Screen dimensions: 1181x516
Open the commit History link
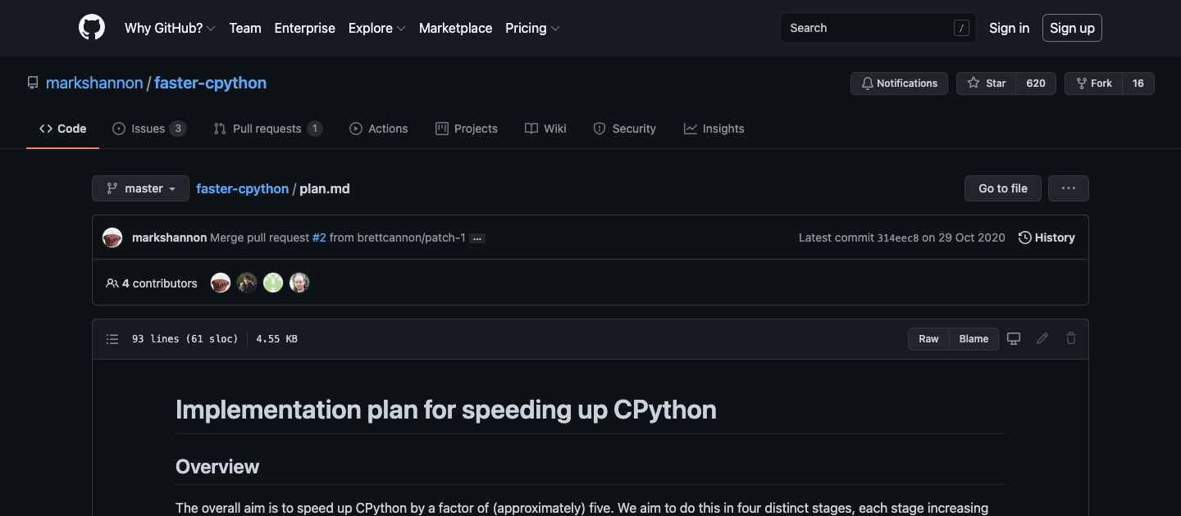[x=1046, y=238]
